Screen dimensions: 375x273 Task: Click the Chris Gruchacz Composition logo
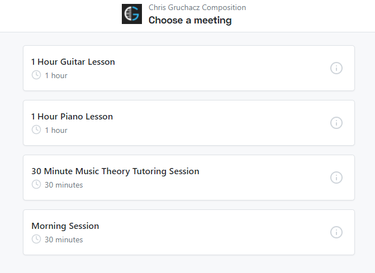[132, 14]
